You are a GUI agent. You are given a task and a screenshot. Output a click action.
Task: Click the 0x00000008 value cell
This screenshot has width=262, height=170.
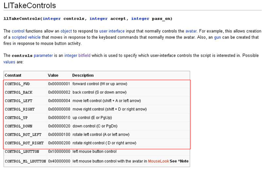(x=59, y=109)
